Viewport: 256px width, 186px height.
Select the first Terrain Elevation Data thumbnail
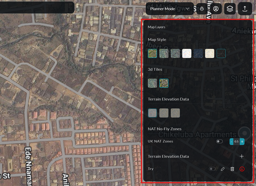152,113
